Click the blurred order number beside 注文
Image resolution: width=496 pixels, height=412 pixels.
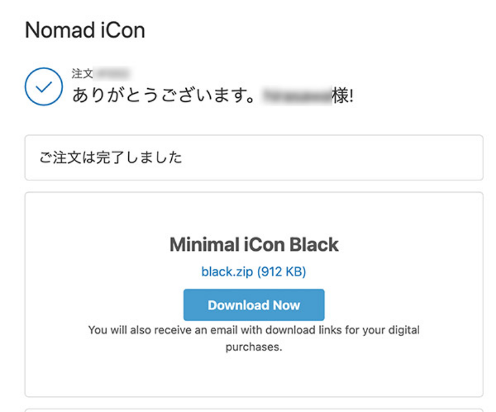click(113, 74)
